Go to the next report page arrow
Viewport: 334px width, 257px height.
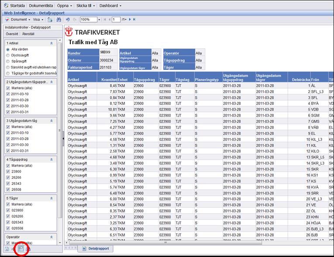[130, 19]
